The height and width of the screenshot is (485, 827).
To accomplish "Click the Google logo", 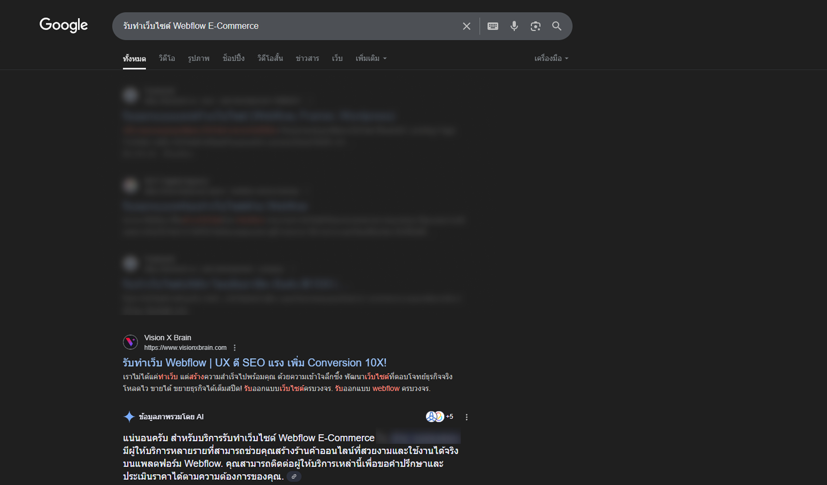I will point(64,25).
